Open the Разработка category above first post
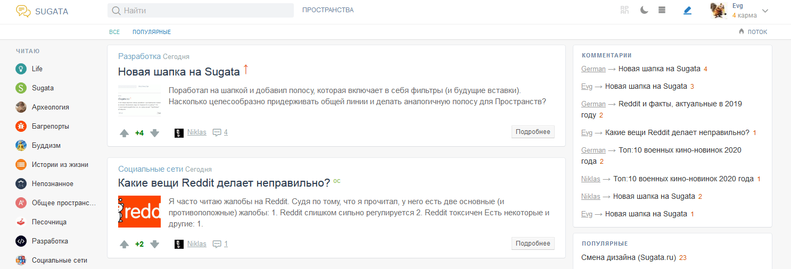The width and height of the screenshot is (791, 269). tap(139, 56)
